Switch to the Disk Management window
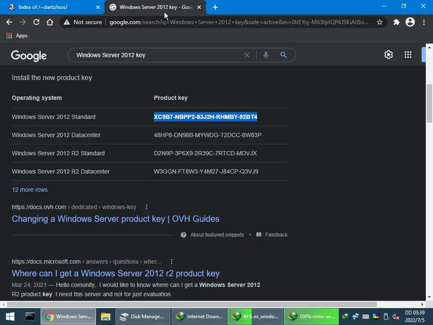433x325 pixels. (x=143, y=317)
